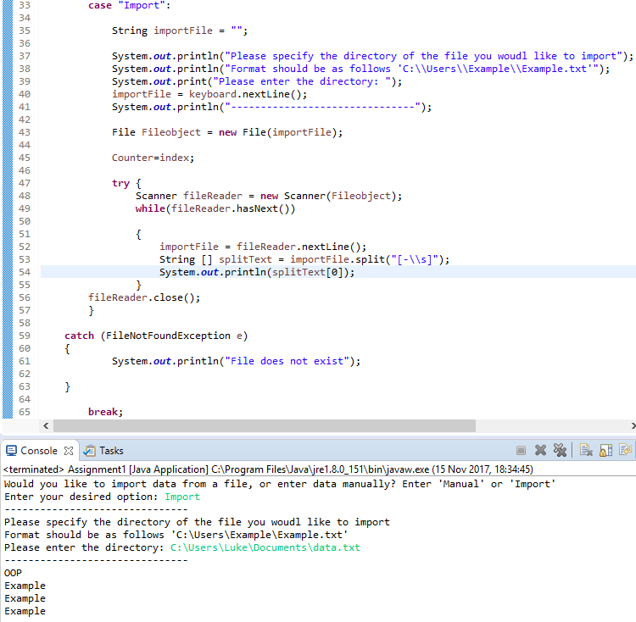Click Remove Launch (single X) icon
Image resolution: width=636 pixels, height=622 pixels.
[540, 450]
